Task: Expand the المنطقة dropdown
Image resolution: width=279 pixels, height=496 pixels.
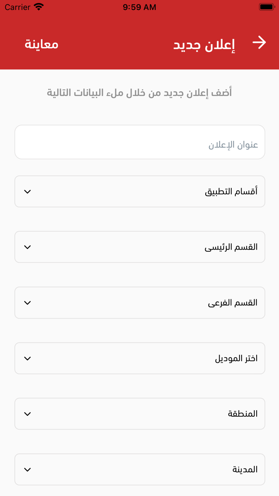Action: click(x=139, y=413)
